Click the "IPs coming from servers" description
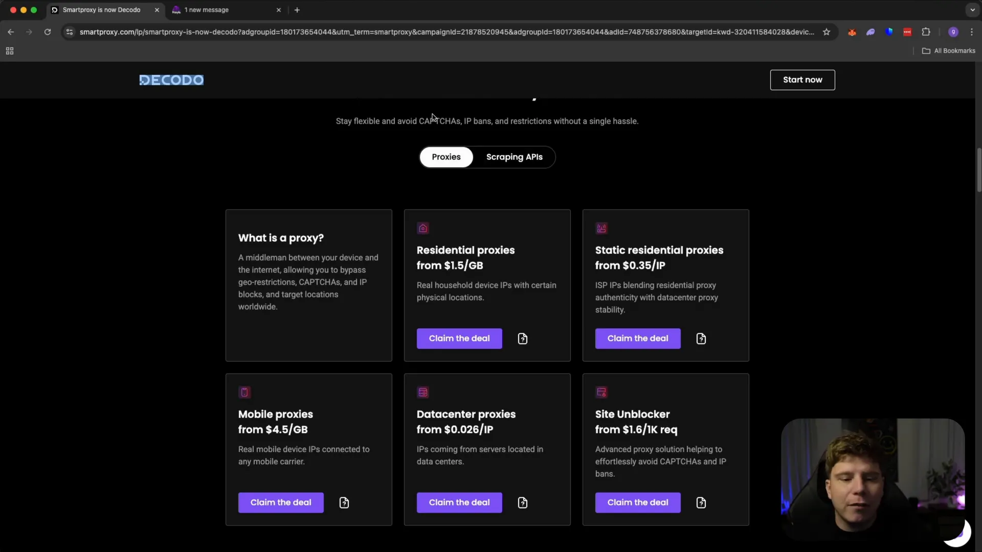982x552 pixels. (x=480, y=455)
